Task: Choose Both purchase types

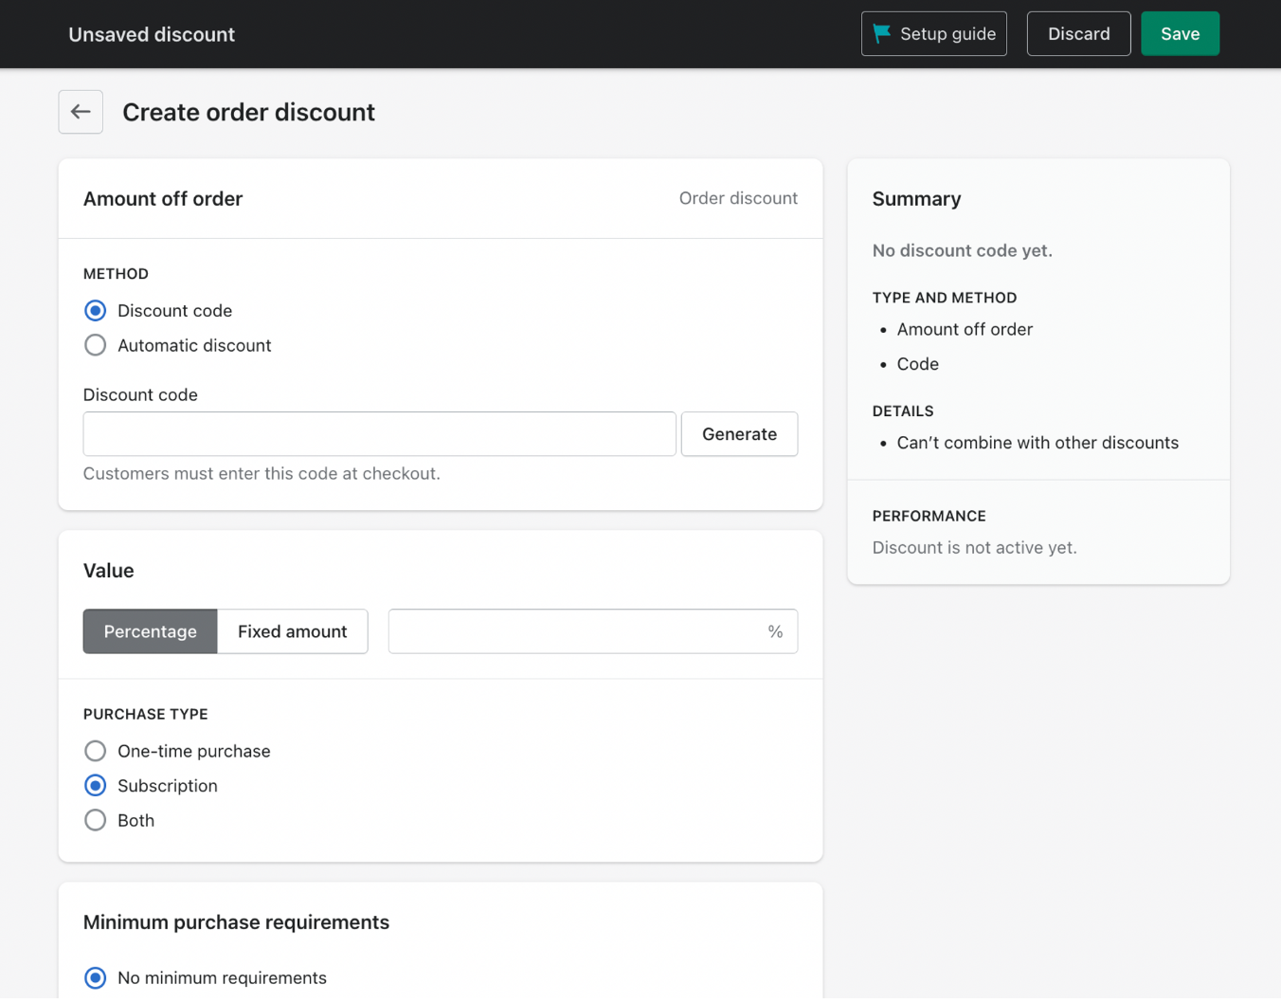Action: coord(96,821)
